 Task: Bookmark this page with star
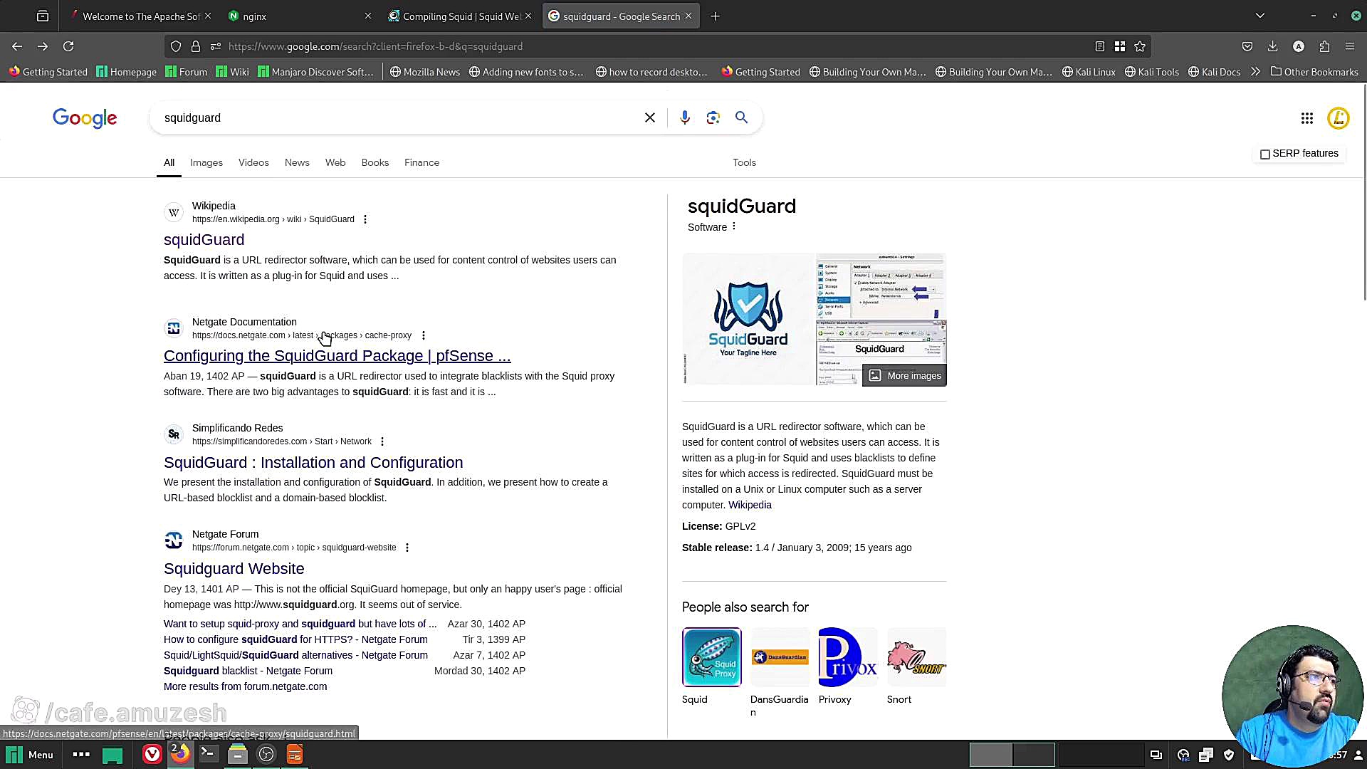click(x=1140, y=46)
